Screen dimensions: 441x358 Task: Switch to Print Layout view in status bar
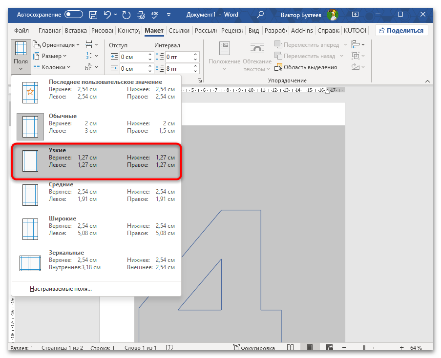click(310, 348)
